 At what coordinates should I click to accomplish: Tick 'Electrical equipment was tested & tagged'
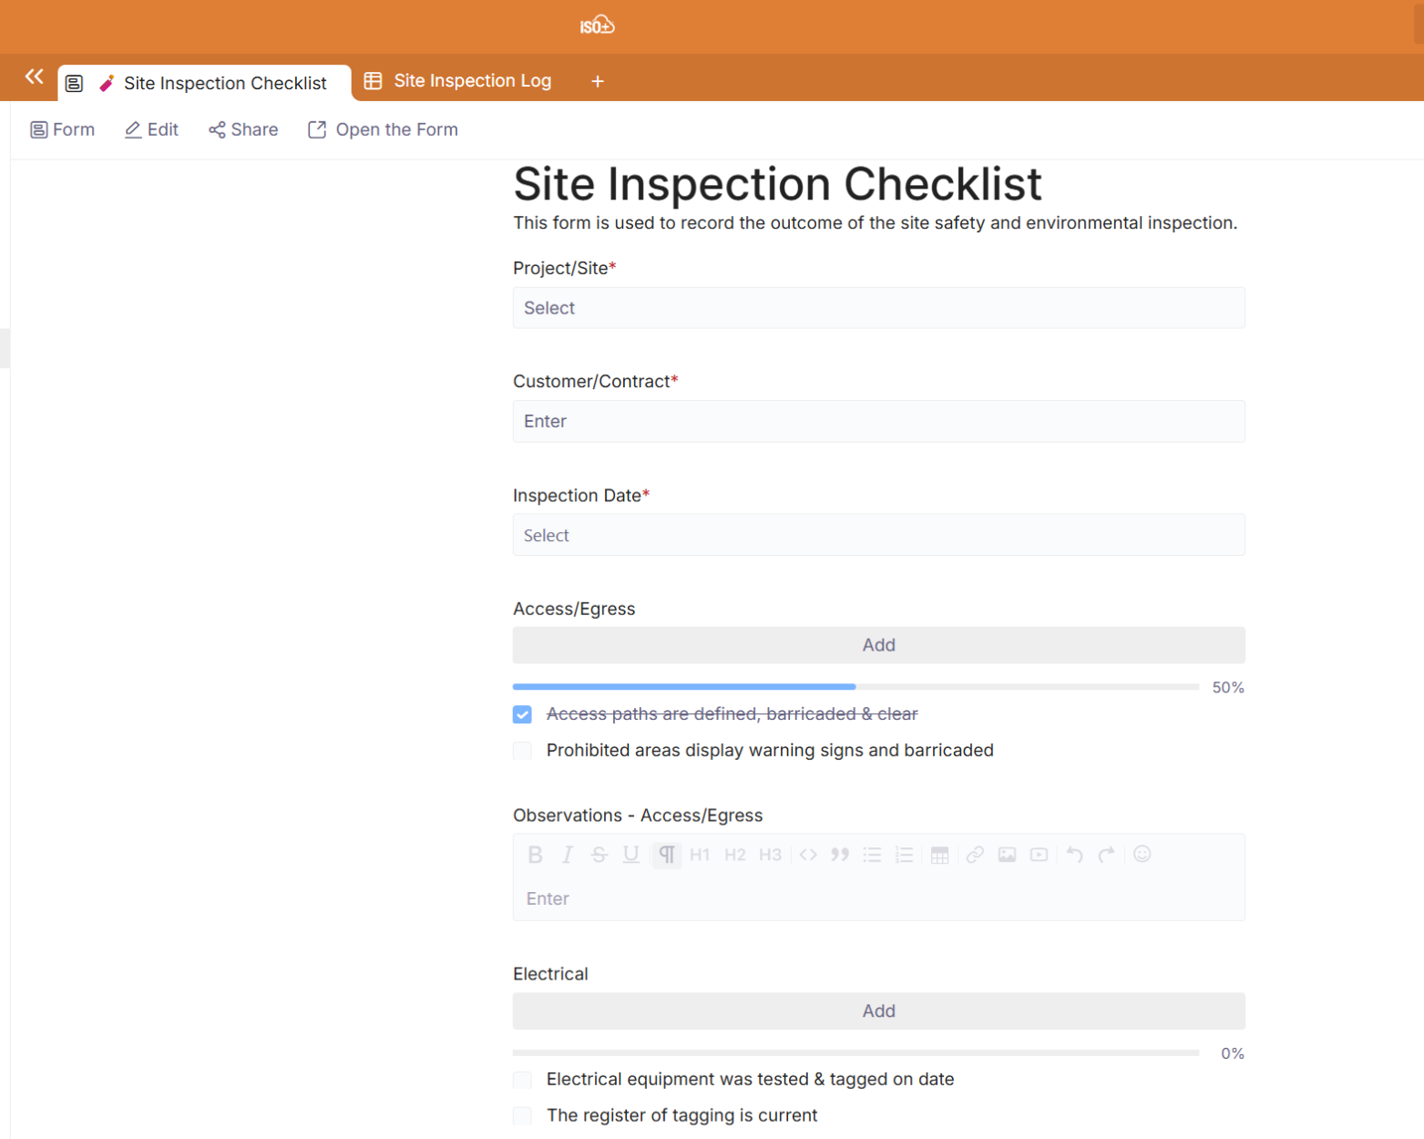tap(522, 1080)
